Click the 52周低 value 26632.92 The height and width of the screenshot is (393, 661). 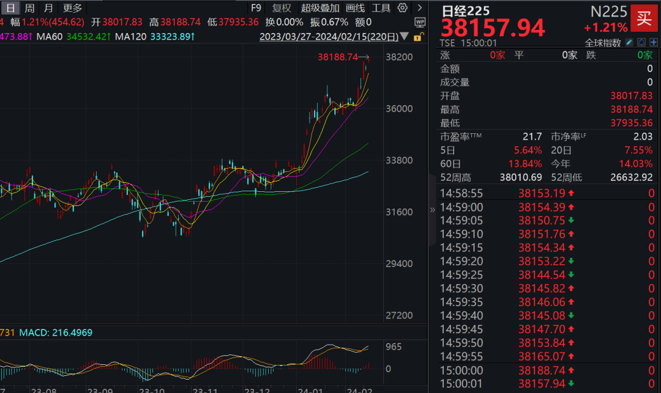pos(631,177)
